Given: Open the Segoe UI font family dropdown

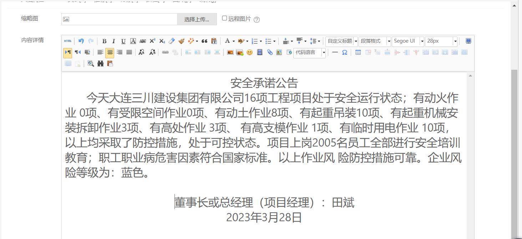Looking at the screenshot, I should pos(408,41).
